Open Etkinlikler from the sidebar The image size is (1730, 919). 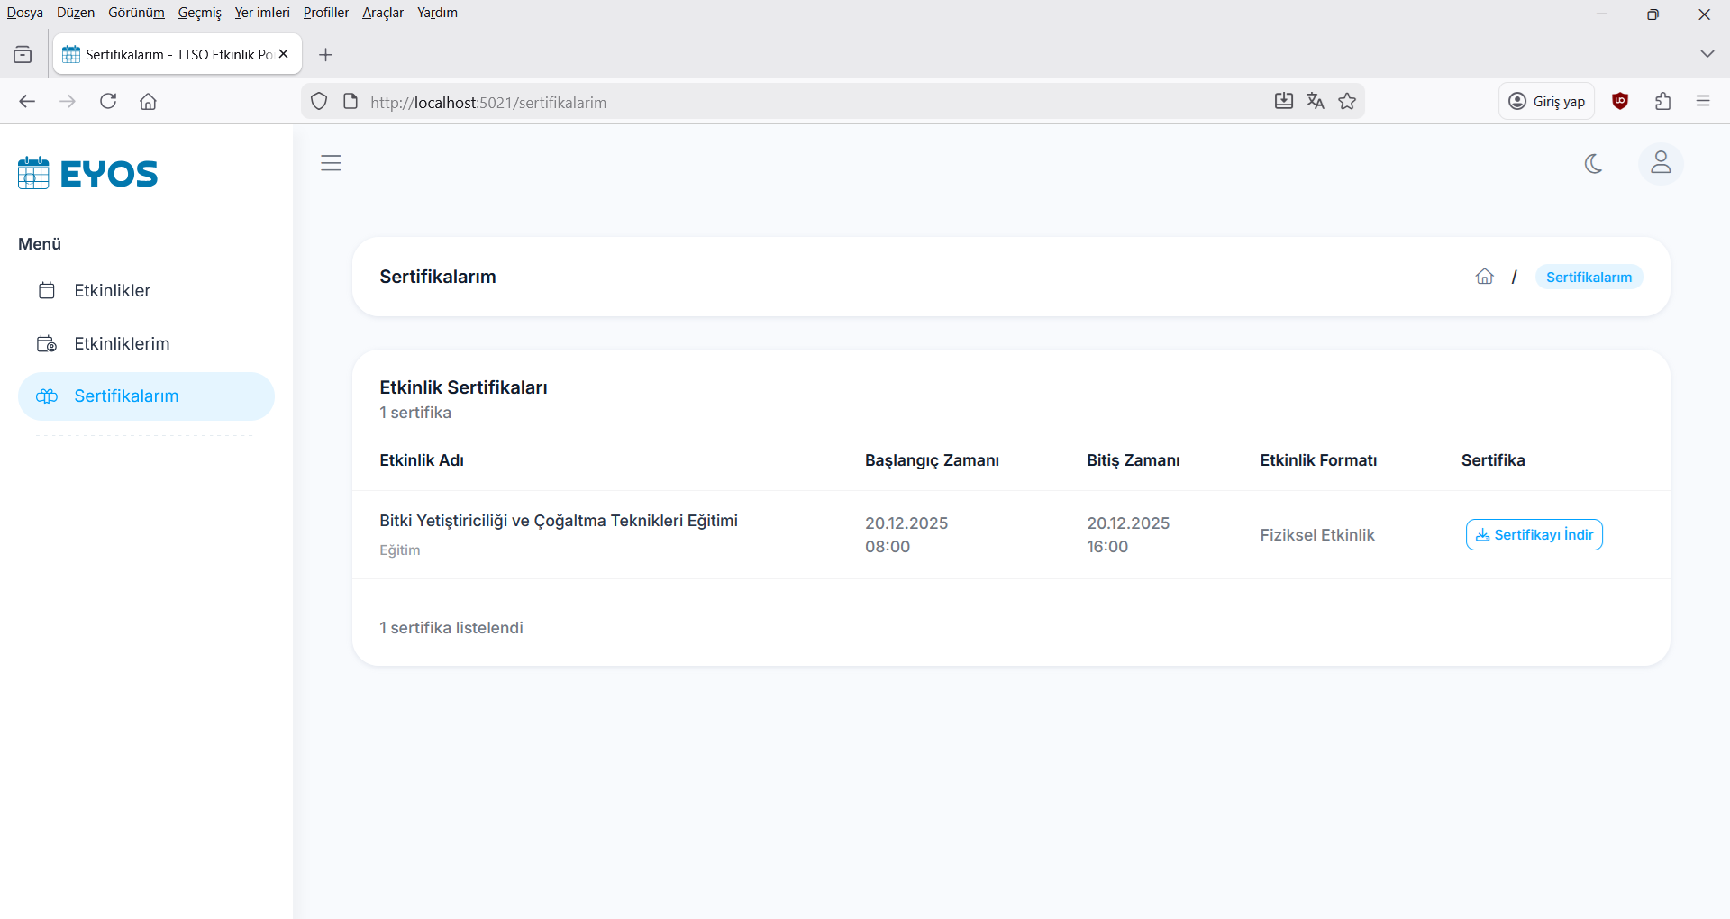click(112, 291)
